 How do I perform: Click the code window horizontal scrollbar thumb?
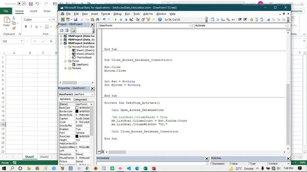coord(117,152)
